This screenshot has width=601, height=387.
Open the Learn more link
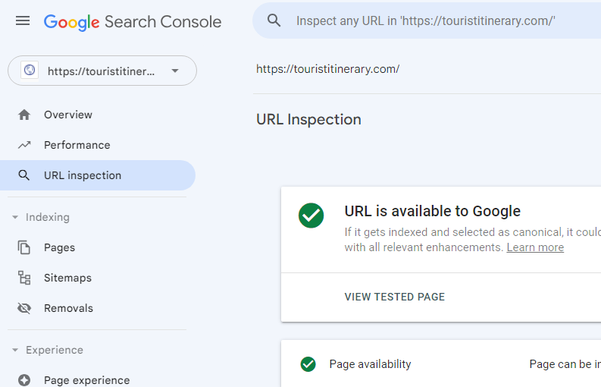point(535,247)
